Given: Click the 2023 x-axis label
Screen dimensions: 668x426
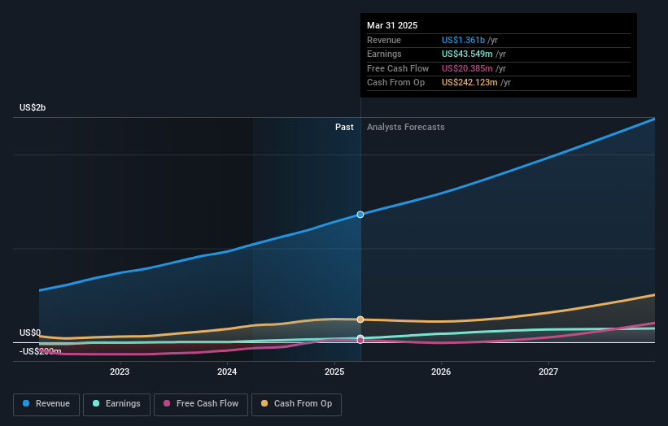Looking at the screenshot, I should click(x=120, y=372).
